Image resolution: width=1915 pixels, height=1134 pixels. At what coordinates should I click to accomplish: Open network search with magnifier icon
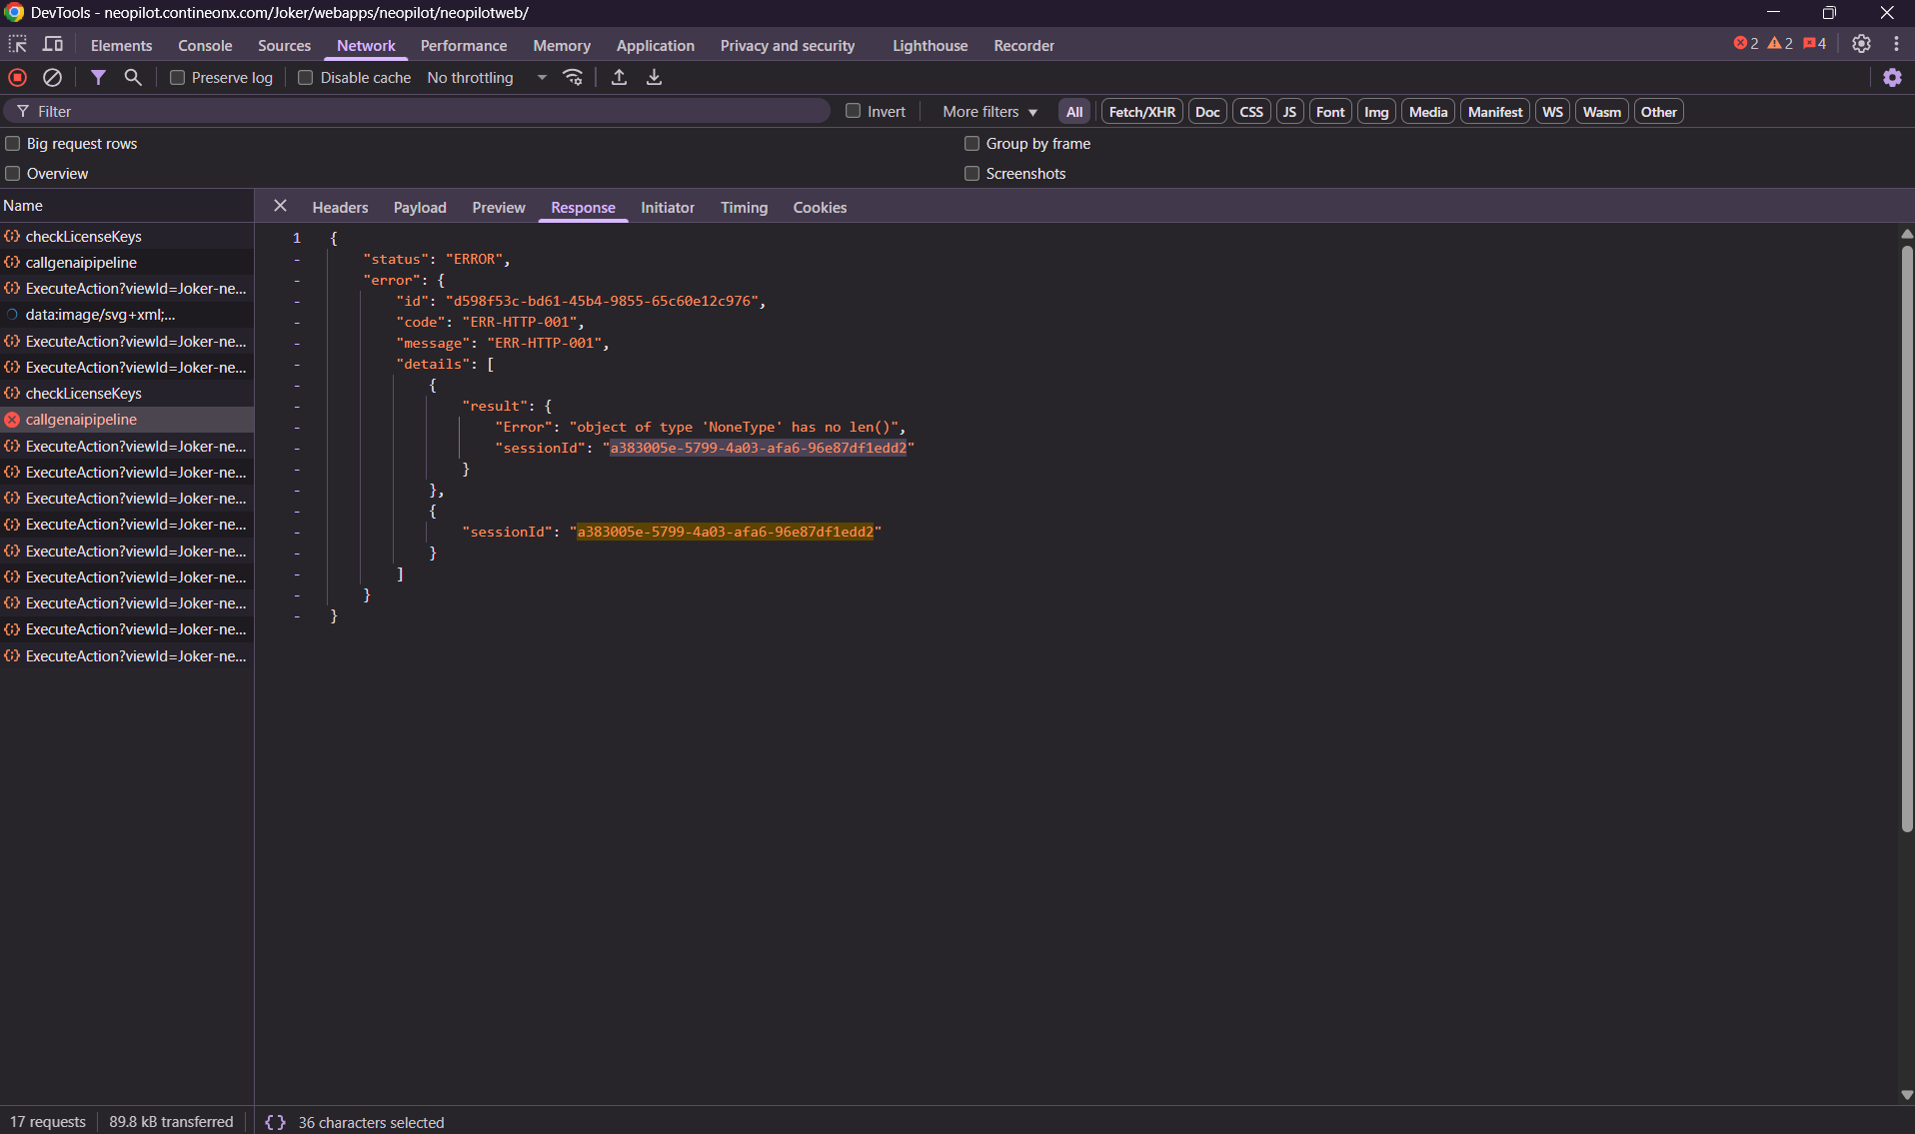132,78
